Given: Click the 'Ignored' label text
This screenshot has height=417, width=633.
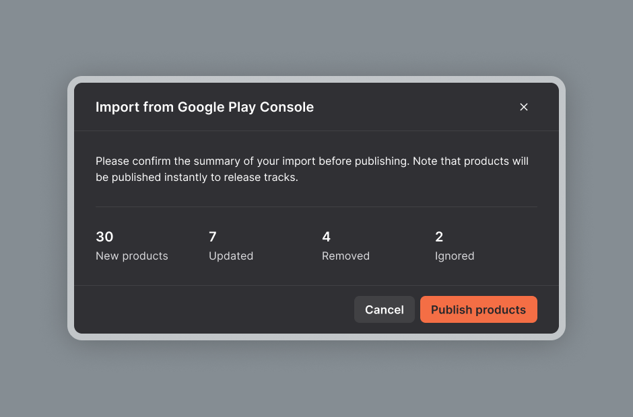Looking at the screenshot, I should coord(455,256).
